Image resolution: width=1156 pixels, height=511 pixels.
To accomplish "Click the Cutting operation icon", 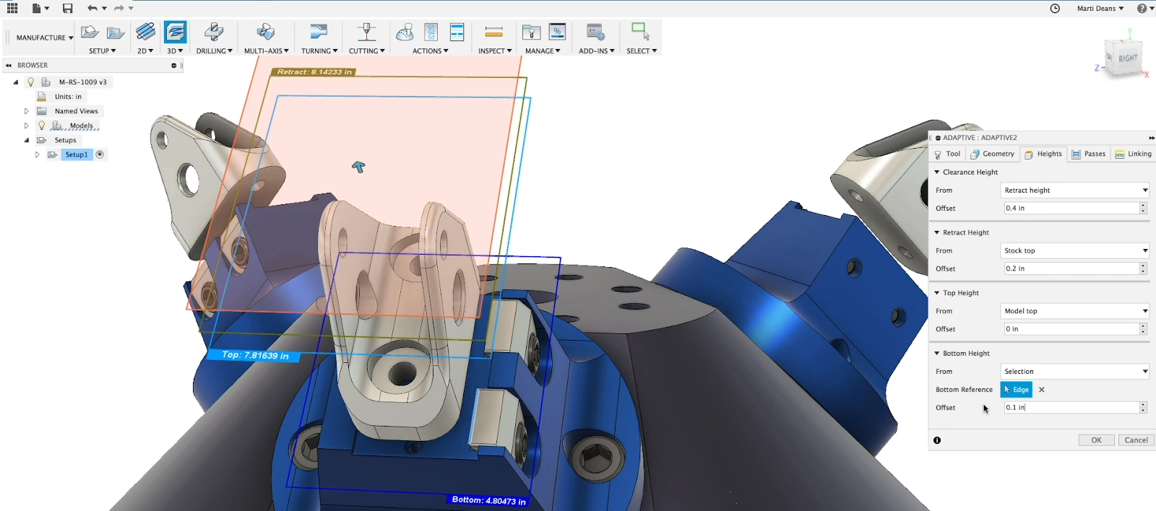I will [x=366, y=32].
